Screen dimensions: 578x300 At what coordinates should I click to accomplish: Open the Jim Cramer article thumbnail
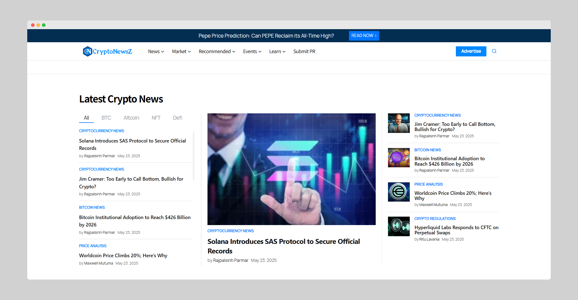(399, 123)
